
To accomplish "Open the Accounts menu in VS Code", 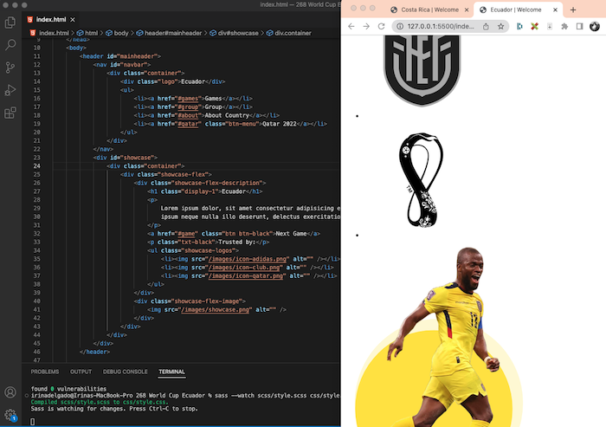I will [10, 392].
